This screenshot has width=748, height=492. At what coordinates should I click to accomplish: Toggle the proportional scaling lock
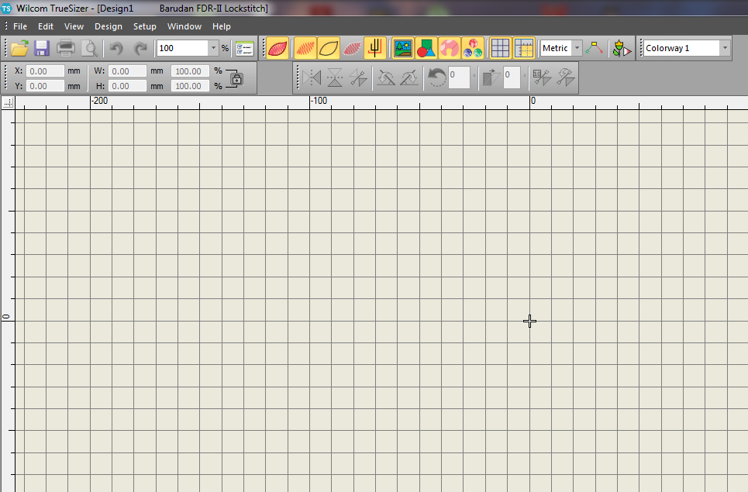pyautogui.click(x=235, y=78)
